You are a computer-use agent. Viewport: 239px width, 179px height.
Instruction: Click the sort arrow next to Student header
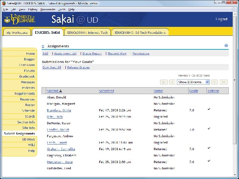tap(60, 91)
